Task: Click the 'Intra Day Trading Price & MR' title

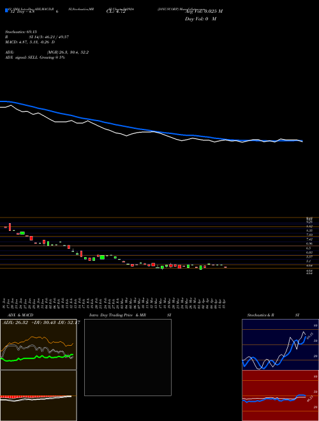Action: point(117,315)
